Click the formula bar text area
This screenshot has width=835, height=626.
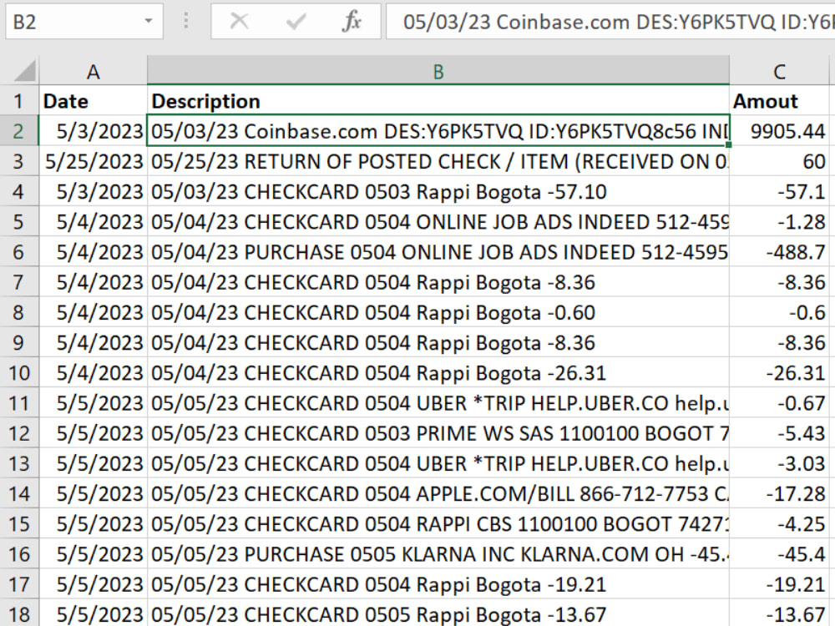coord(584,22)
